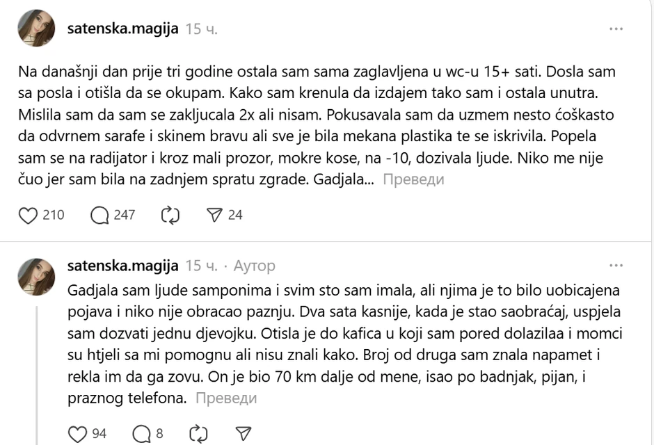Open more options menu on the reply
The image size is (654, 445).
click(616, 266)
